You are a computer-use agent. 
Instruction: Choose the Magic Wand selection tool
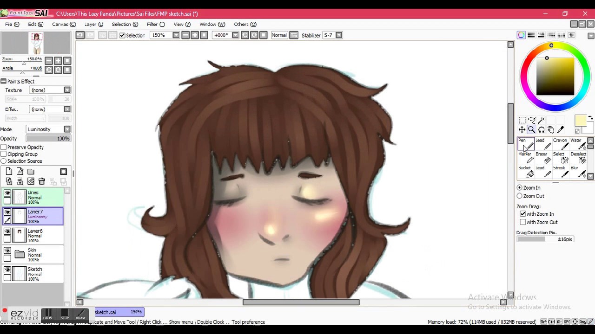pos(541,120)
